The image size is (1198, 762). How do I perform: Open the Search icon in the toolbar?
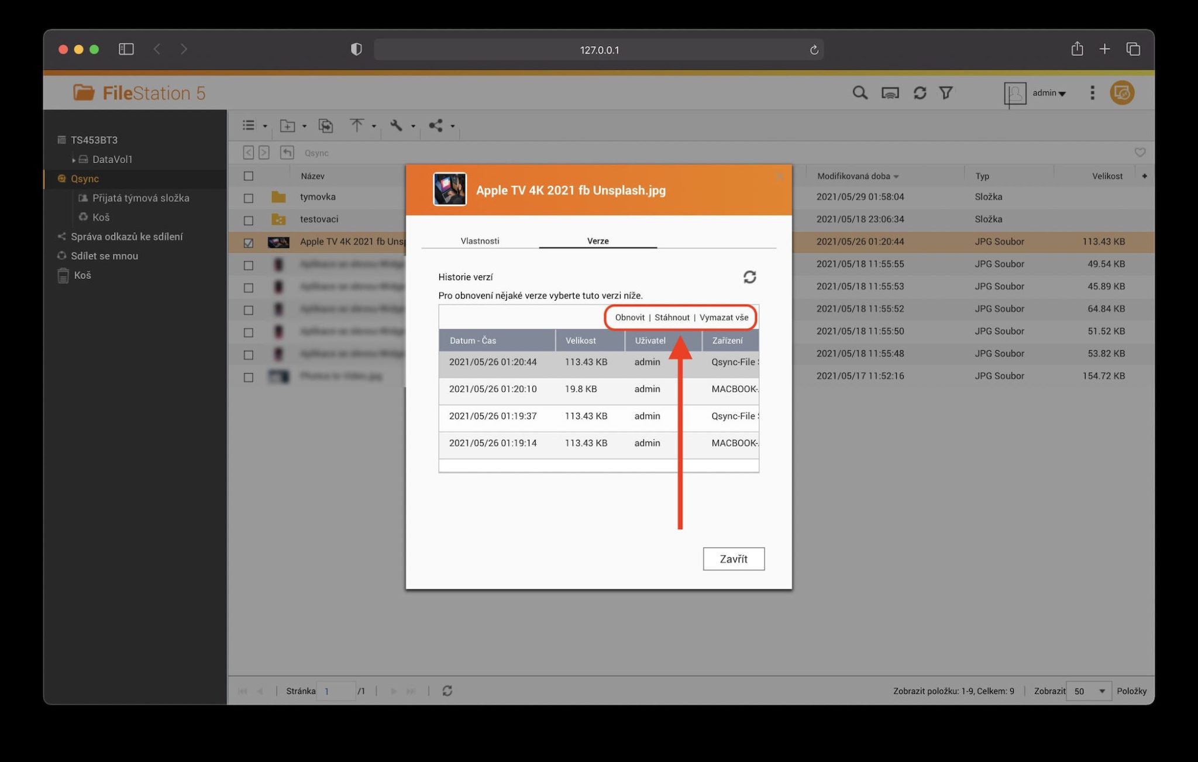(x=860, y=92)
